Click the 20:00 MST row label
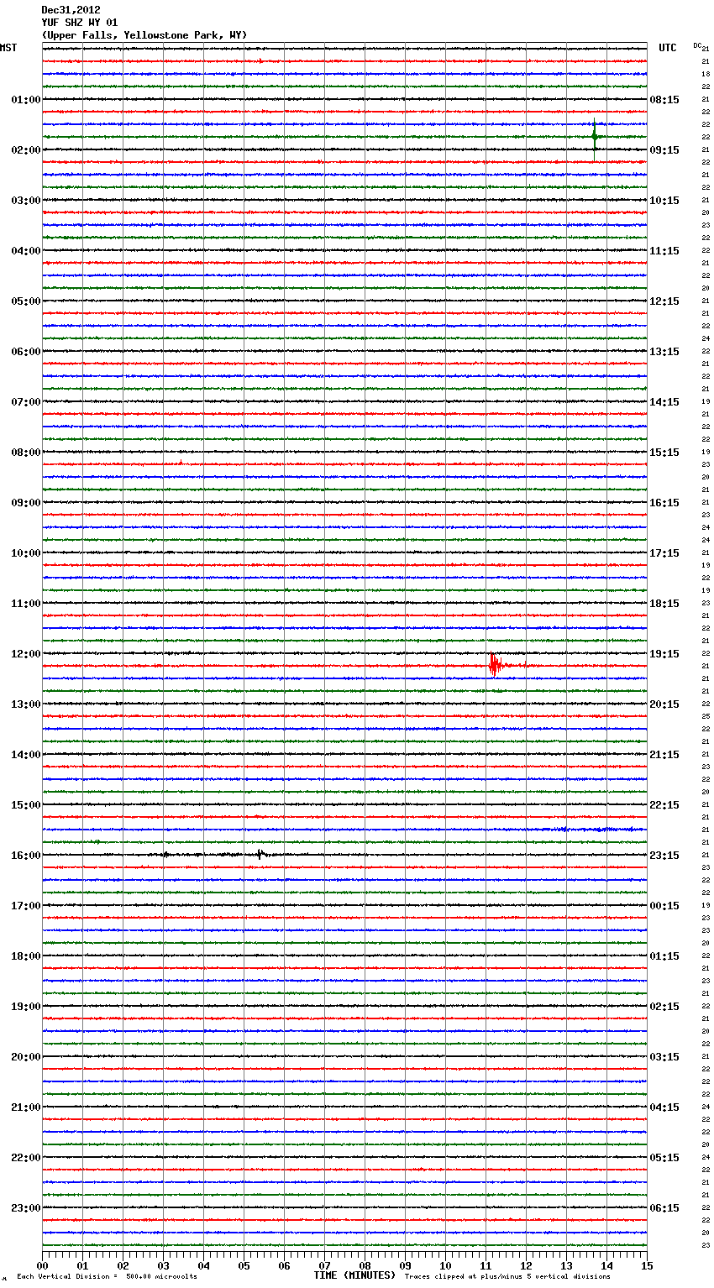This screenshot has width=714, height=1288. (26, 1057)
